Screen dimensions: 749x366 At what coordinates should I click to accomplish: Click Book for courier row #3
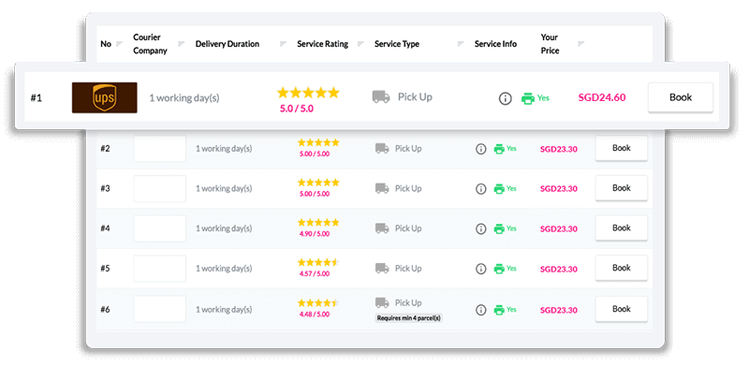point(622,188)
